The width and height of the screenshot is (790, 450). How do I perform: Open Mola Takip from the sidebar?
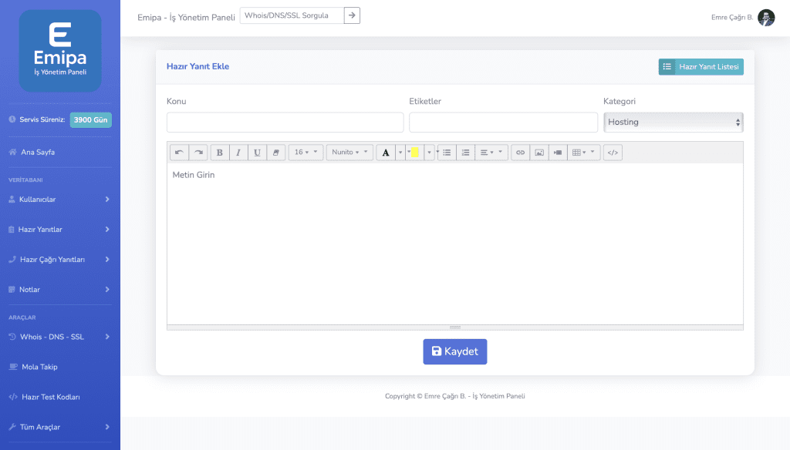(x=39, y=367)
